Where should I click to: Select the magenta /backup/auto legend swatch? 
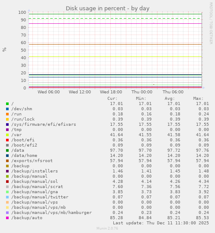click(x=7, y=218)
